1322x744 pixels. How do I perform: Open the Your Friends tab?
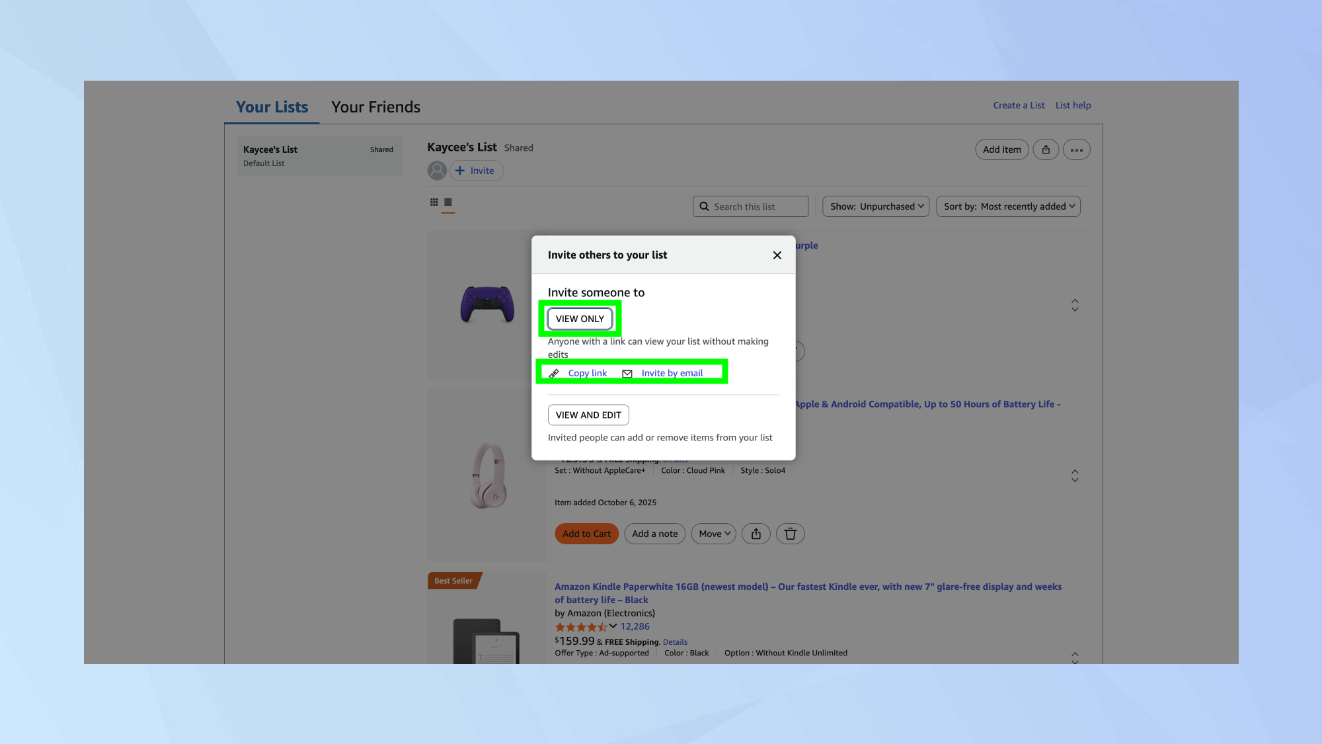click(x=375, y=107)
